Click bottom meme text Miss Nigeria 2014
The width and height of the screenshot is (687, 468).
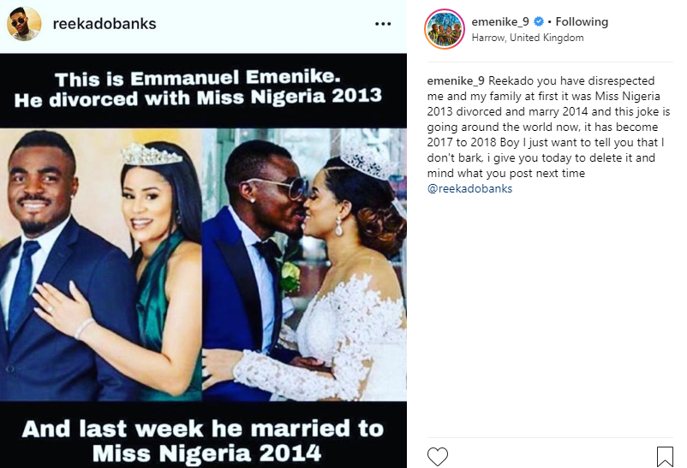tap(202, 450)
